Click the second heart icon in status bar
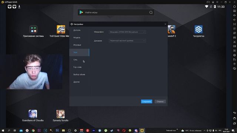237x133 pixels. (x=14, y=7)
